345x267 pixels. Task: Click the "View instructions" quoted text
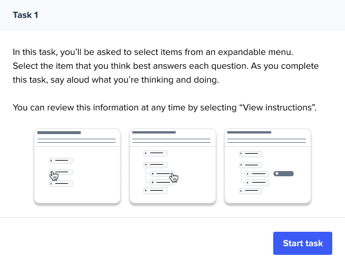click(277, 107)
